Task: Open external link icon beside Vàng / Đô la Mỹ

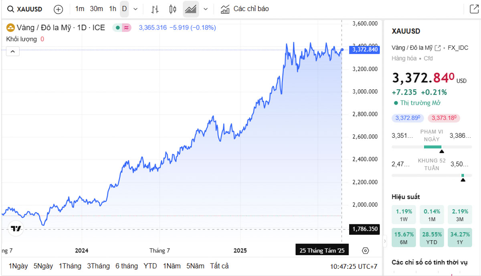Action: point(438,48)
